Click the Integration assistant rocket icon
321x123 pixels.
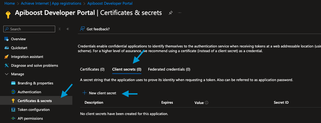click(x=7, y=57)
